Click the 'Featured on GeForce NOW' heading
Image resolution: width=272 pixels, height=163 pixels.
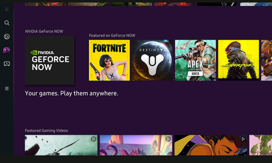(112, 35)
